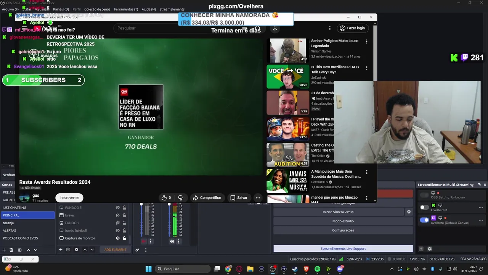Toggle the OBS Setting Unknown output switch

[424, 195]
